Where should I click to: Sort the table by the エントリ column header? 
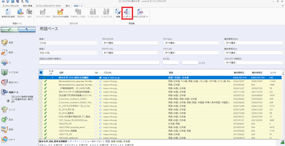click(x=275, y=72)
